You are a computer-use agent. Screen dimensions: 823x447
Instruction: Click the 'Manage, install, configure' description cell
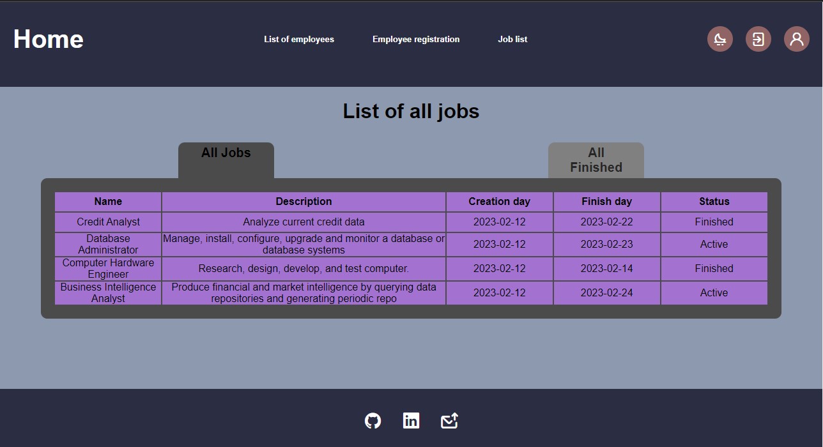304,245
